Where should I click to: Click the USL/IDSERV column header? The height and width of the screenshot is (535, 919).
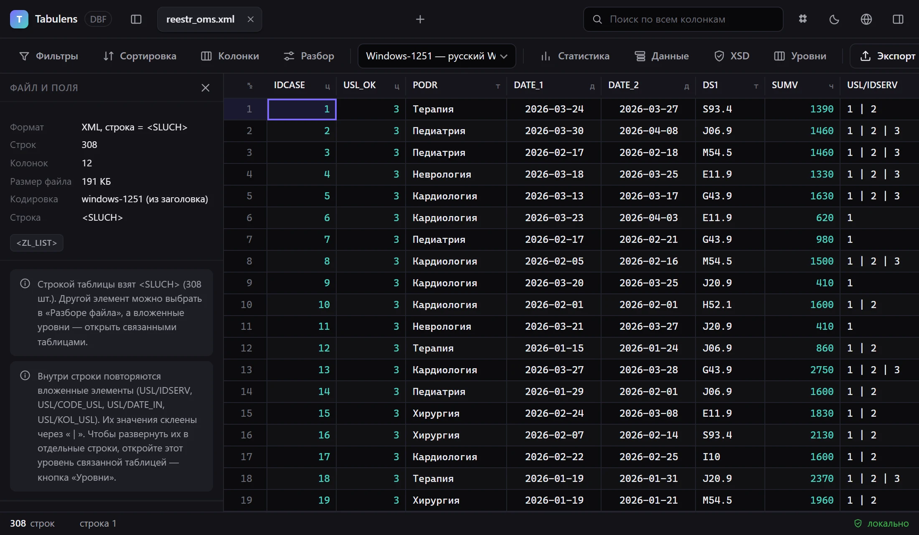tap(880, 85)
